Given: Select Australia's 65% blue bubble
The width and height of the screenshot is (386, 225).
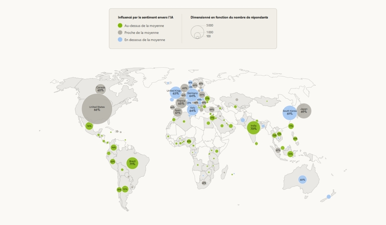Looking at the screenshot, I should click(302, 180).
